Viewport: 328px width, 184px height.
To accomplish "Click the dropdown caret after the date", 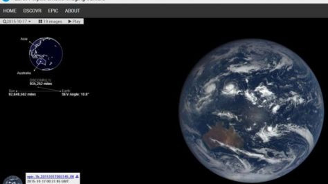I will pyautogui.click(x=30, y=21).
